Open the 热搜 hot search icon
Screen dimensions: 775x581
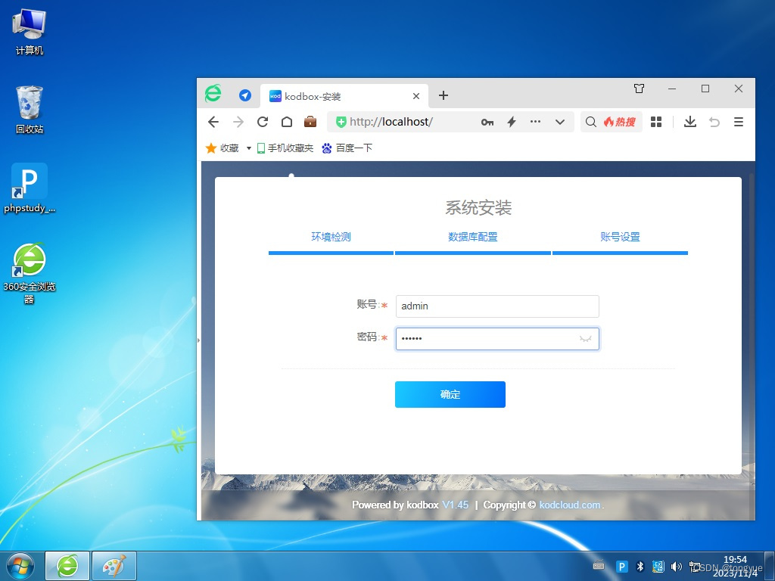[620, 122]
